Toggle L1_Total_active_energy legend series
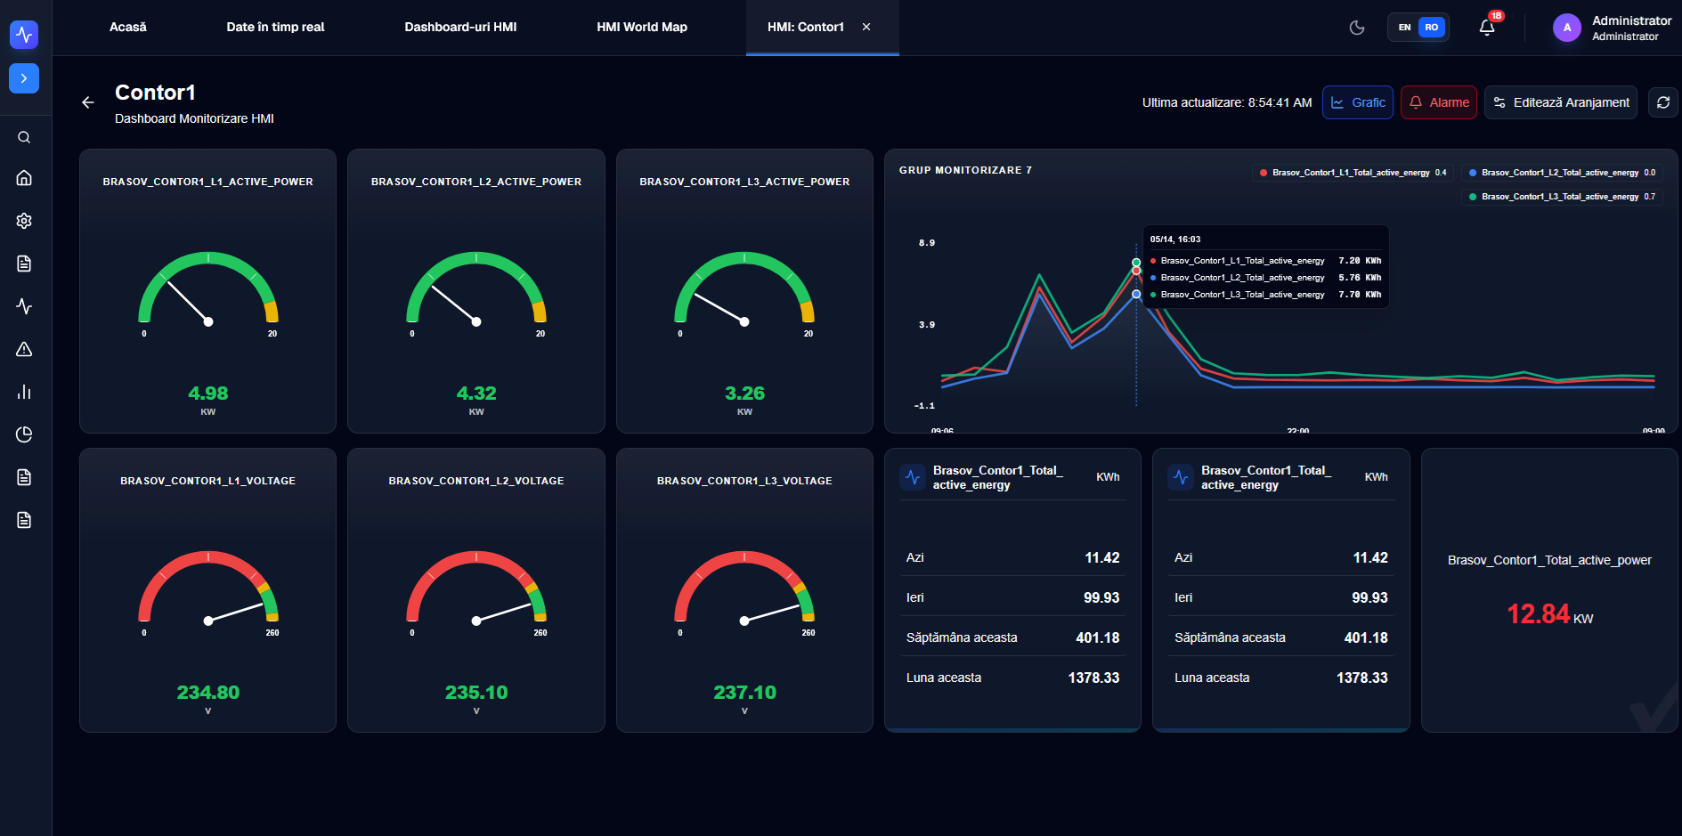 1353,173
